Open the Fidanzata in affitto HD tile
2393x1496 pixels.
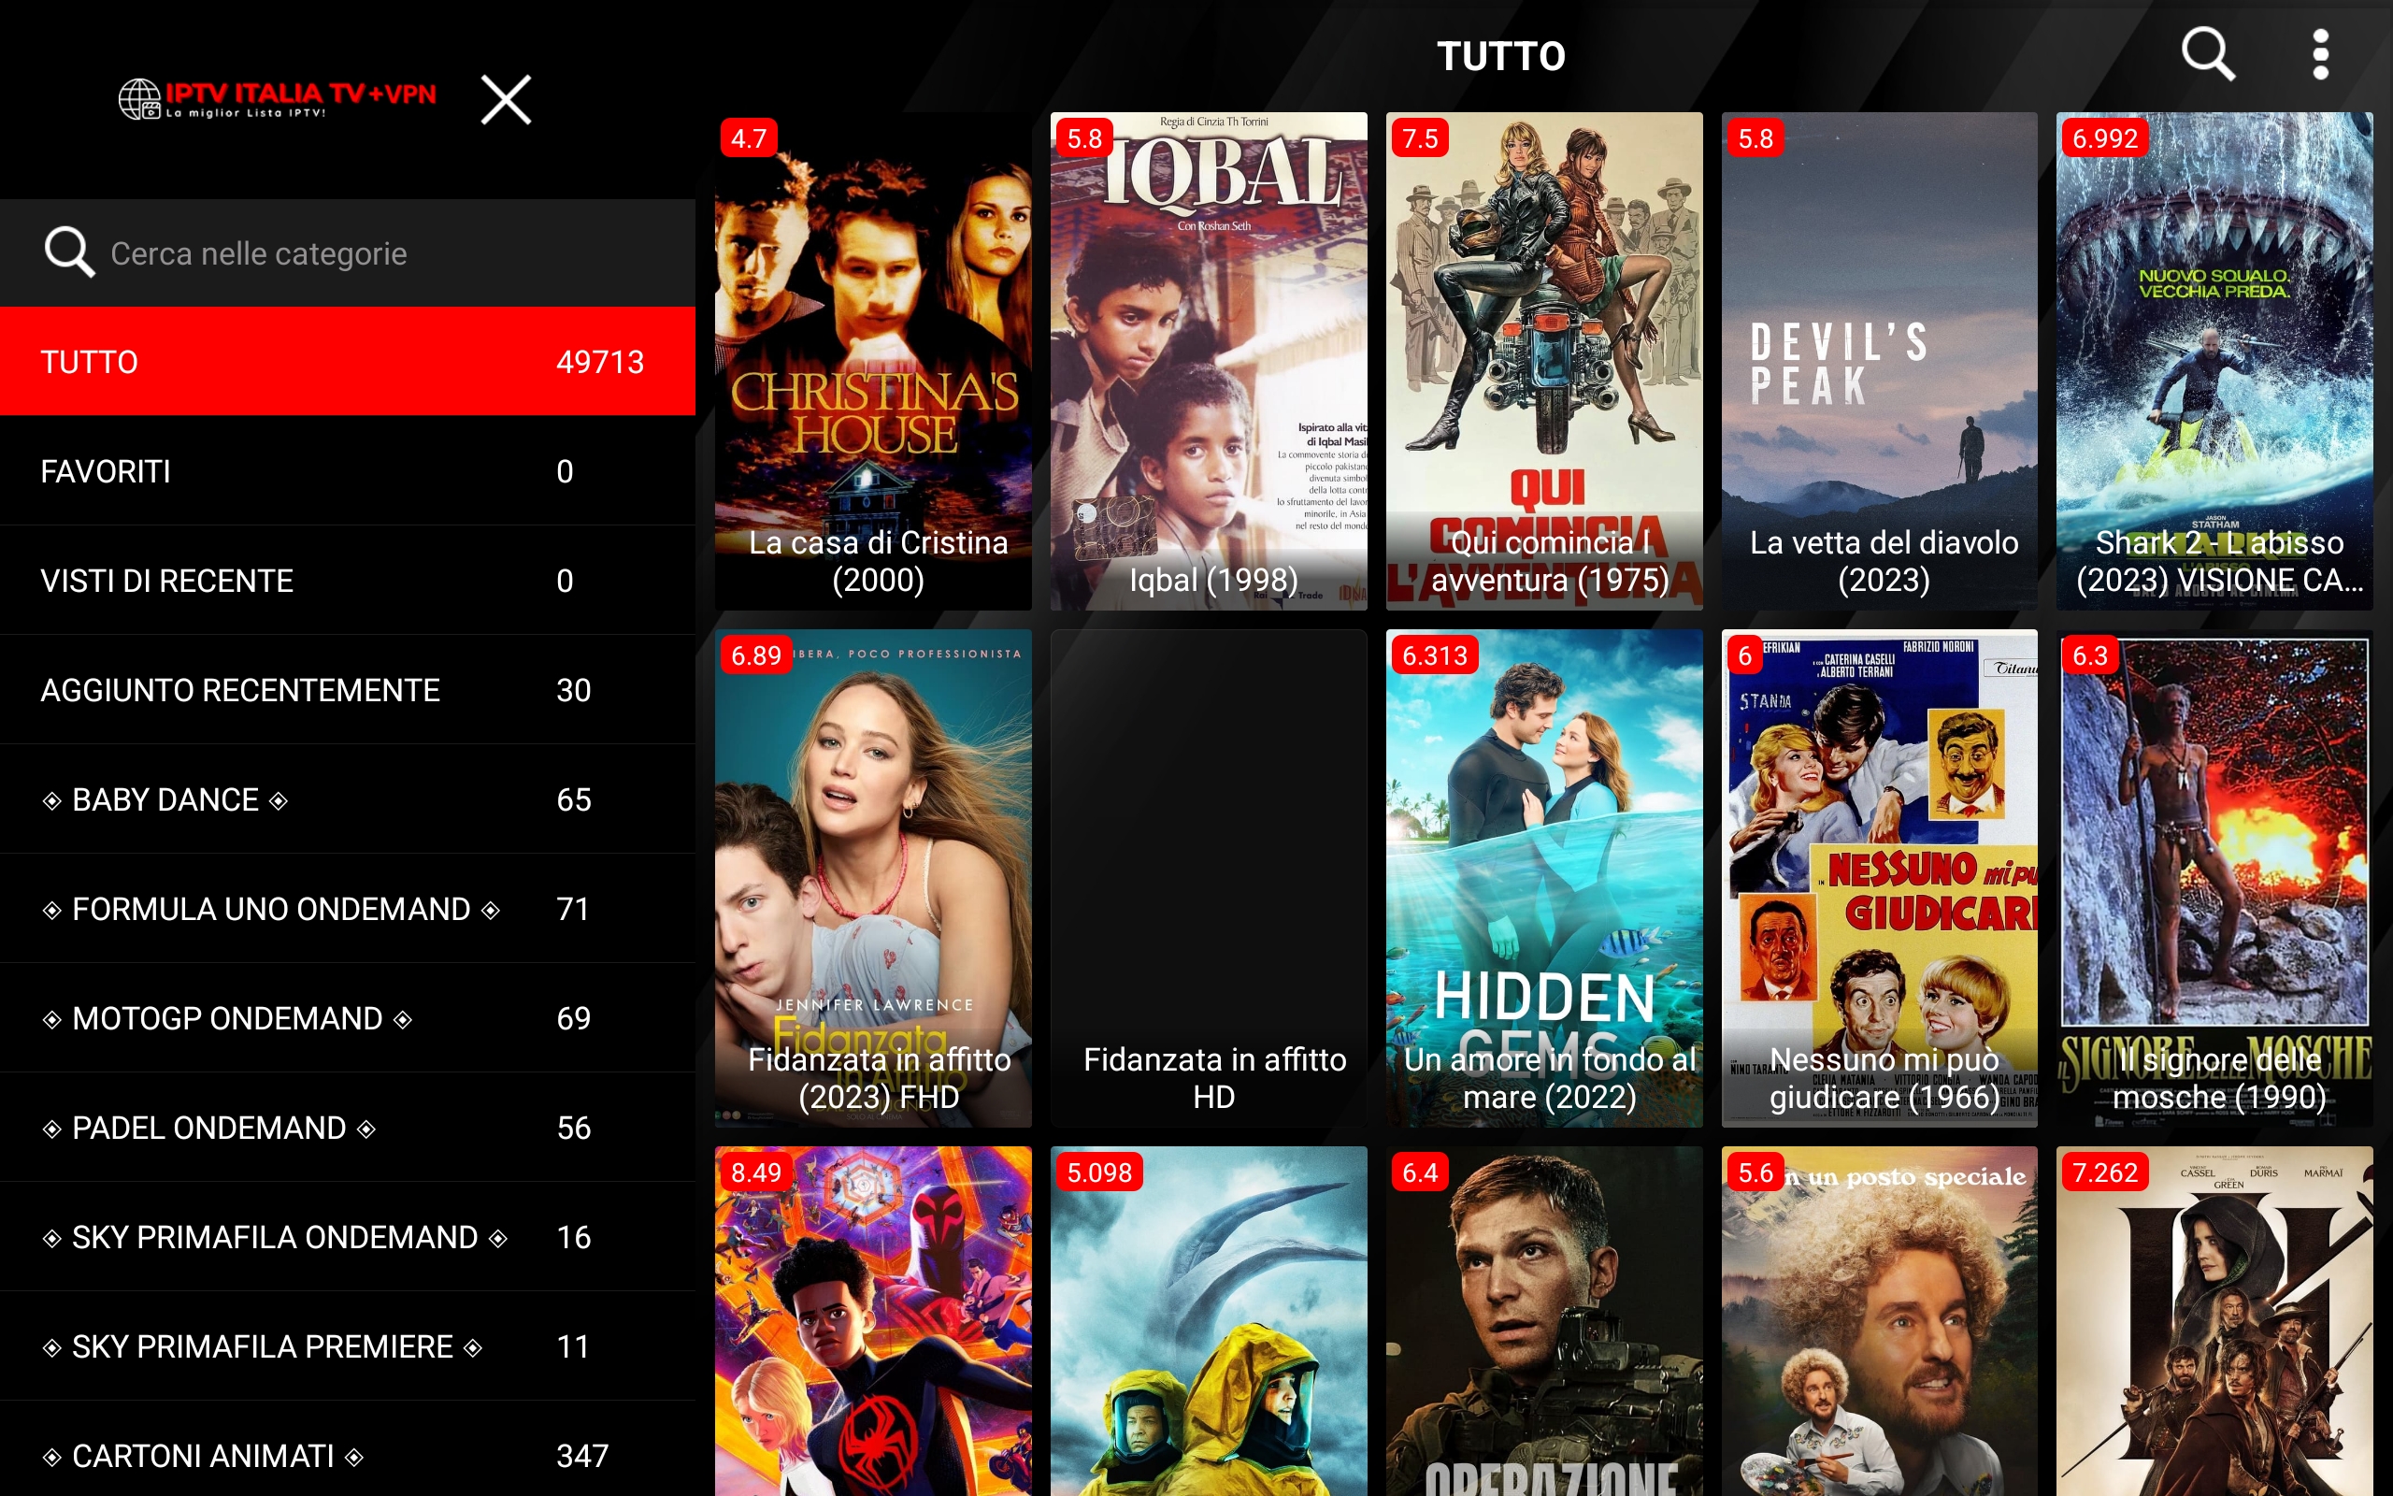click(x=1209, y=879)
